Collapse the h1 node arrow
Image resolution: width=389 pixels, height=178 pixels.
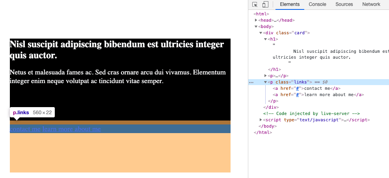(x=266, y=39)
